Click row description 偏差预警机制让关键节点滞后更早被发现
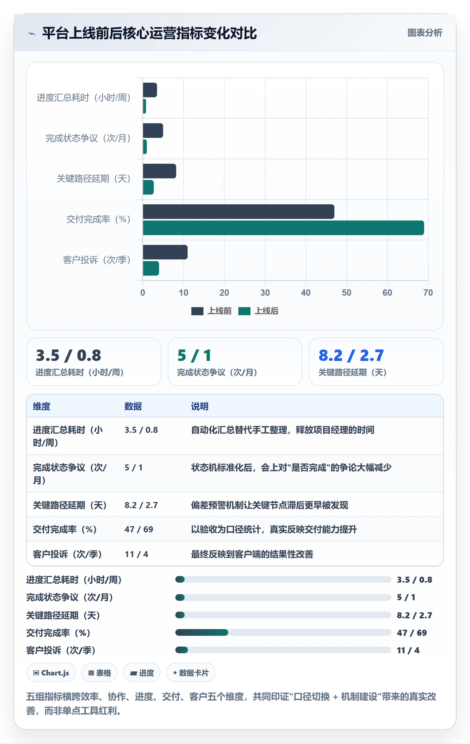470x744 pixels. pyautogui.click(x=270, y=505)
